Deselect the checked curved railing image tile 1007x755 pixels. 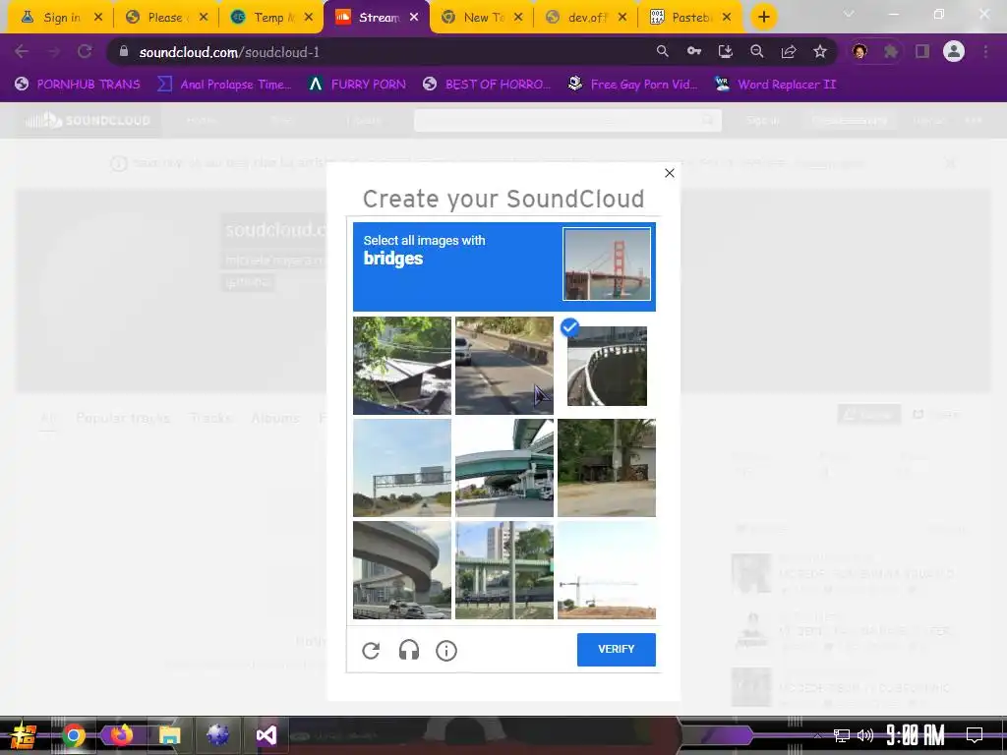[606, 366]
